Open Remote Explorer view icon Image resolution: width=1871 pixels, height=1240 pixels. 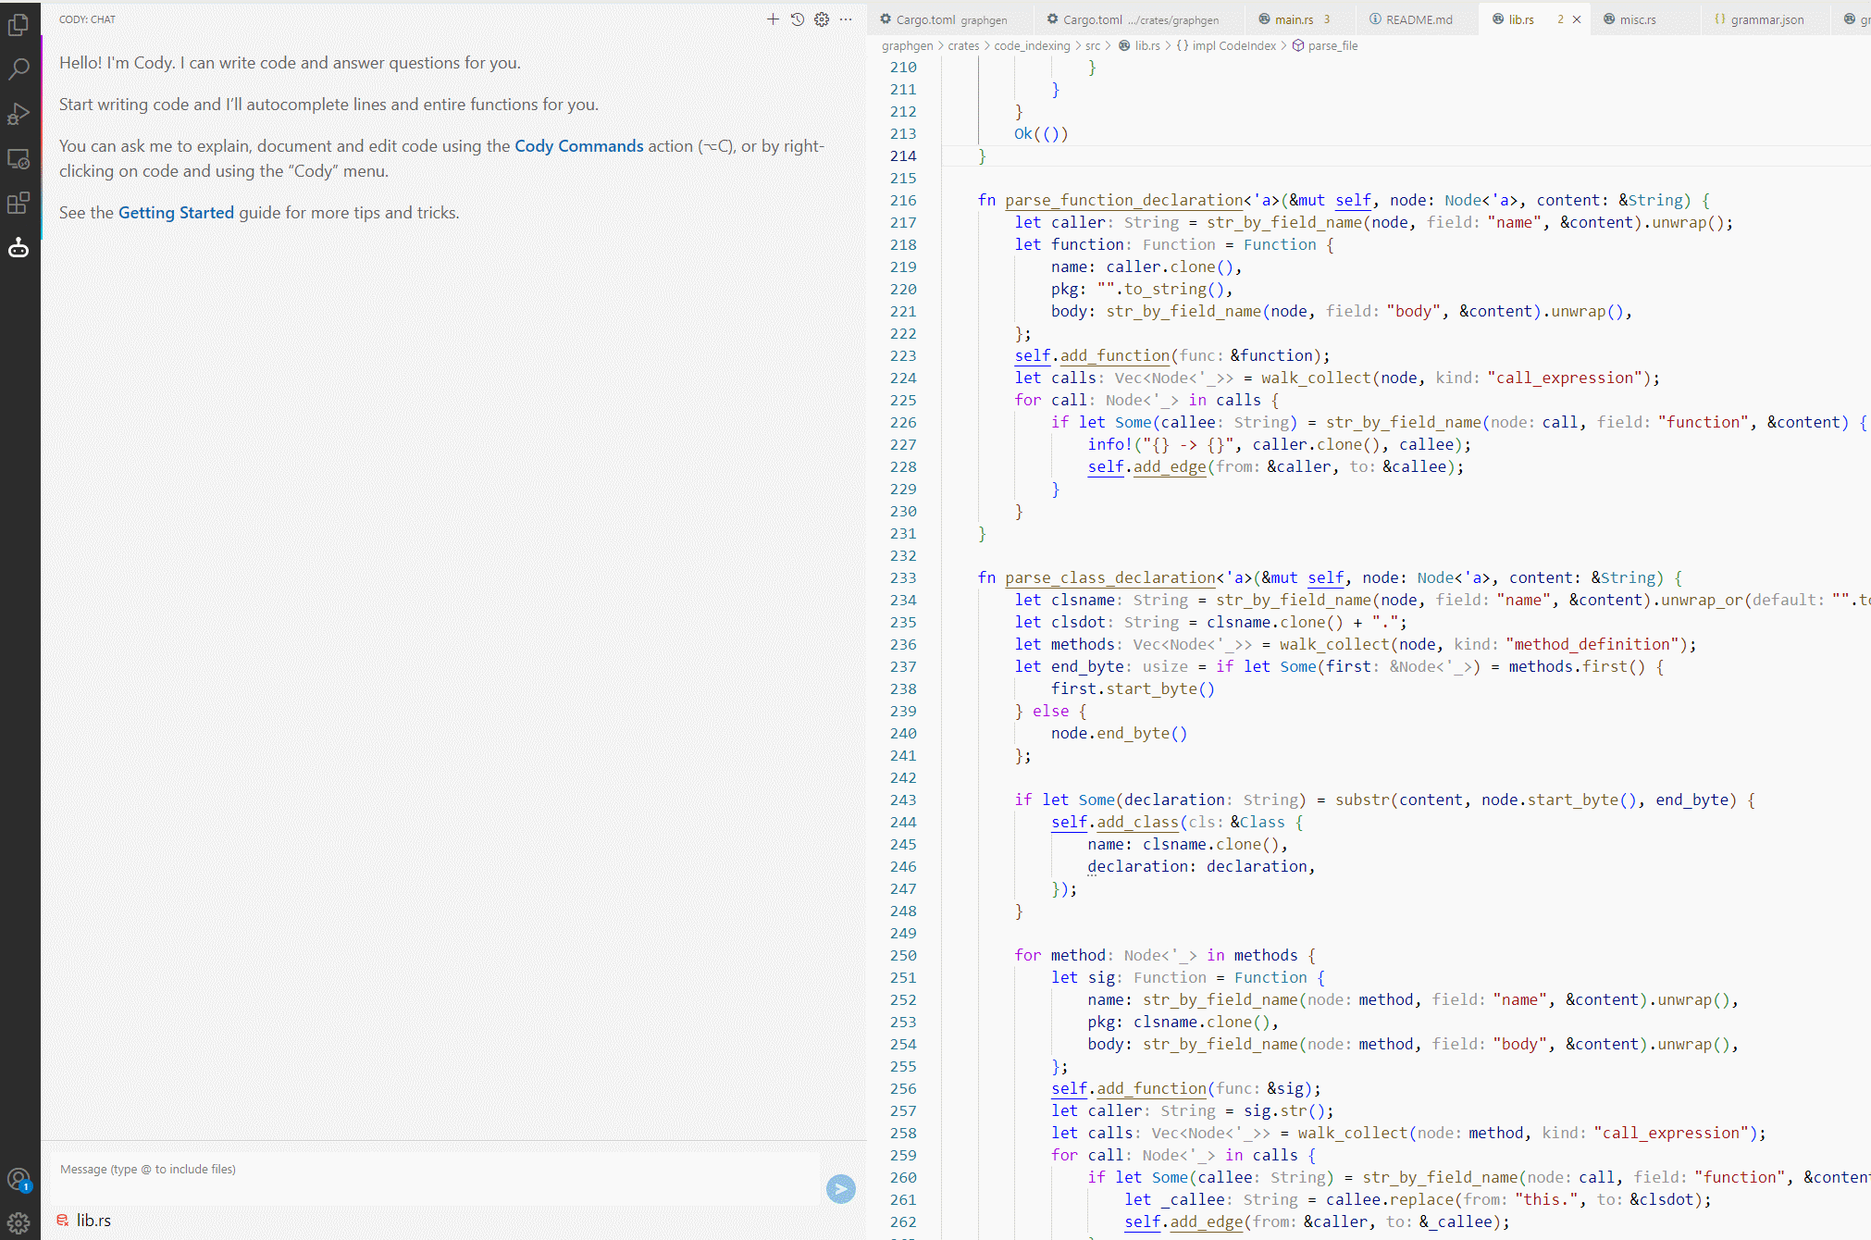pyautogui.click(x=19, y=159)
